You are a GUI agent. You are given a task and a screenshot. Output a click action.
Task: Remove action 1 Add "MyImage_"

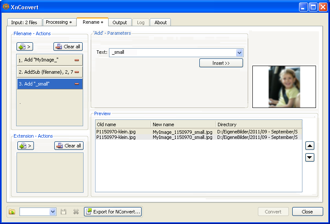(77, 60)
